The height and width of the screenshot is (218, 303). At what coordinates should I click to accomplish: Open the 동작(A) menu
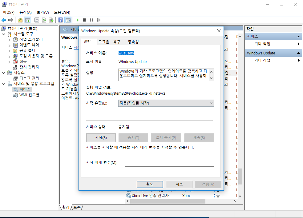click(26, 13)
